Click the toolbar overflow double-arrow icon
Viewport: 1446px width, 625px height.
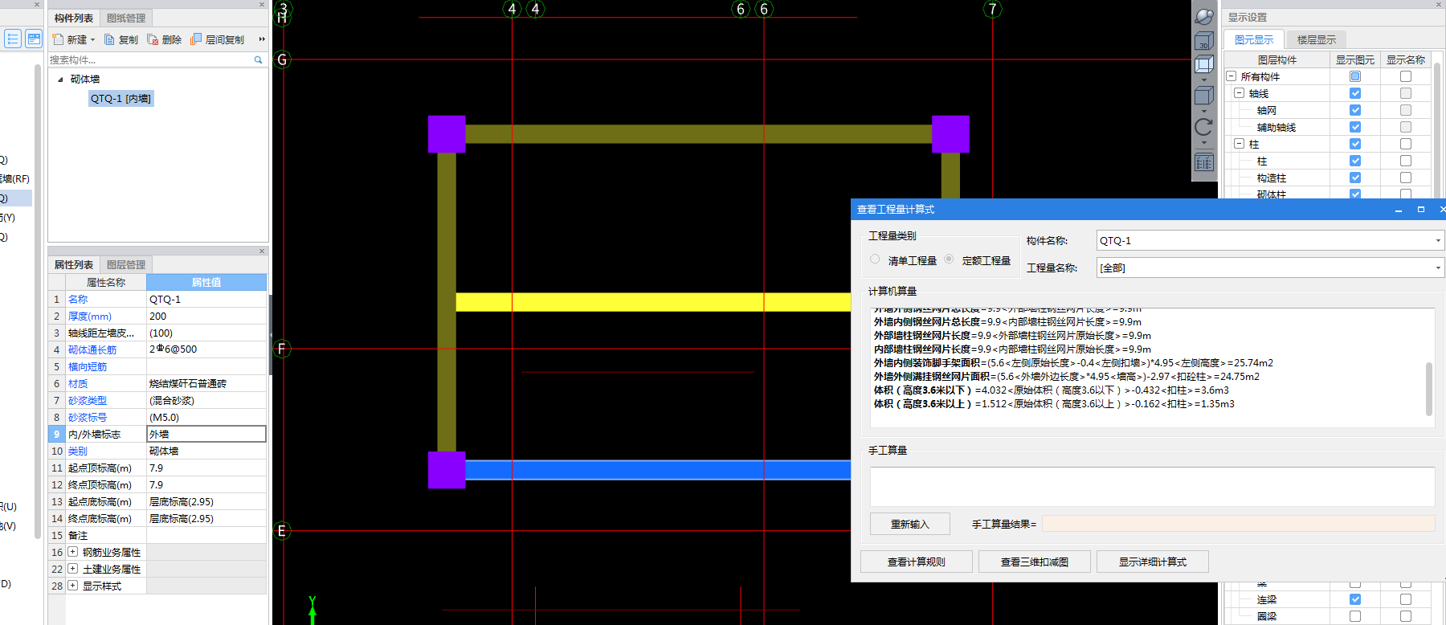click(262, 39)
